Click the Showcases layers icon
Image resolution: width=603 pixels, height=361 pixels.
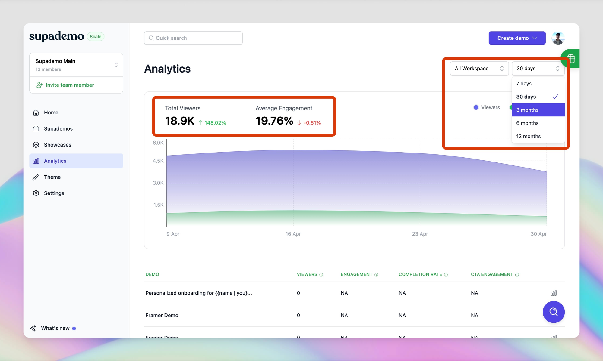click(x=36, y=145)
